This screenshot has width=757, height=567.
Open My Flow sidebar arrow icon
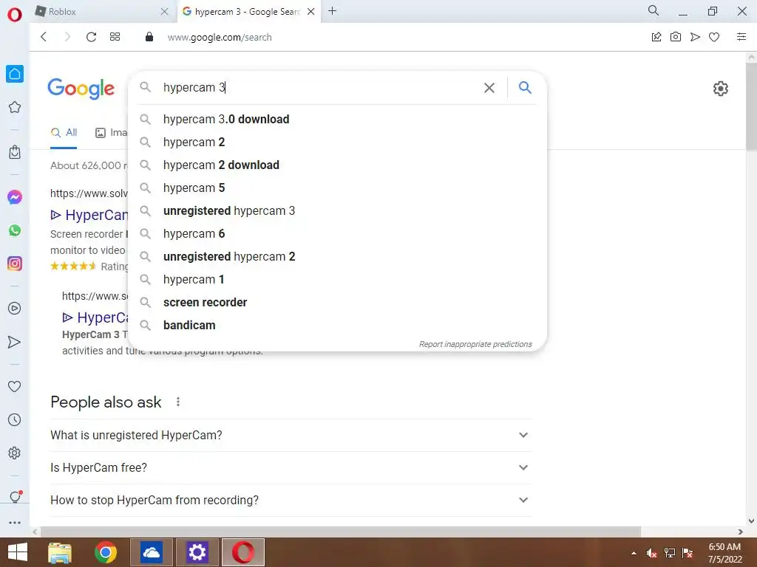[x=15, y=342]
